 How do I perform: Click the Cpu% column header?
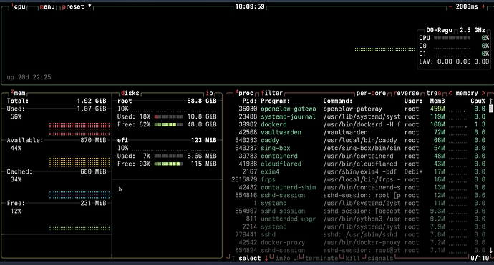(478, 101)
